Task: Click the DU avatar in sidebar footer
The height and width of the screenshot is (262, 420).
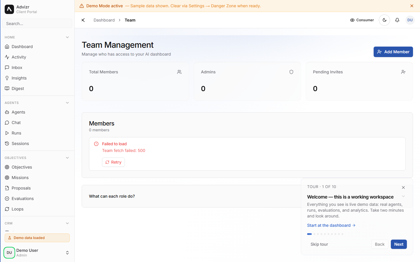Action: [9, 253]
